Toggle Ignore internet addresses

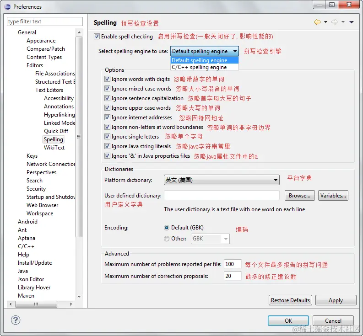(x=107, y=117)
